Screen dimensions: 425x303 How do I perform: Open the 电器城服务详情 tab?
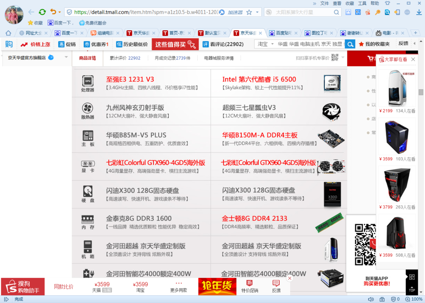[x=219, y=58]
